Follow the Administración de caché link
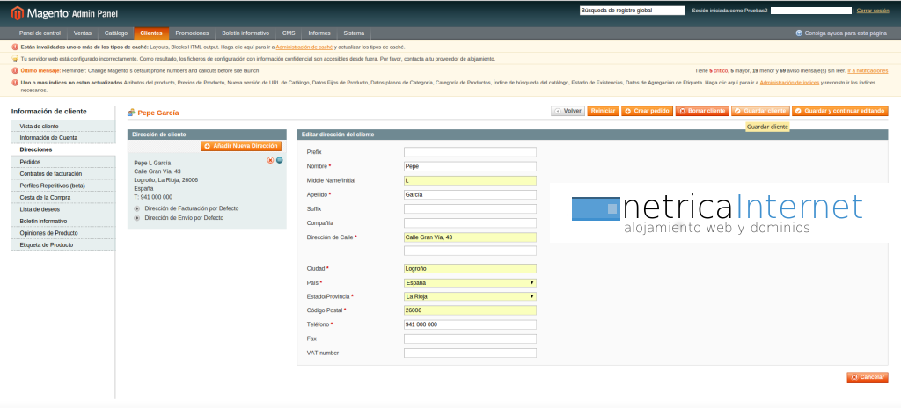This screenshot has height=408, width=901. (304, 47)
